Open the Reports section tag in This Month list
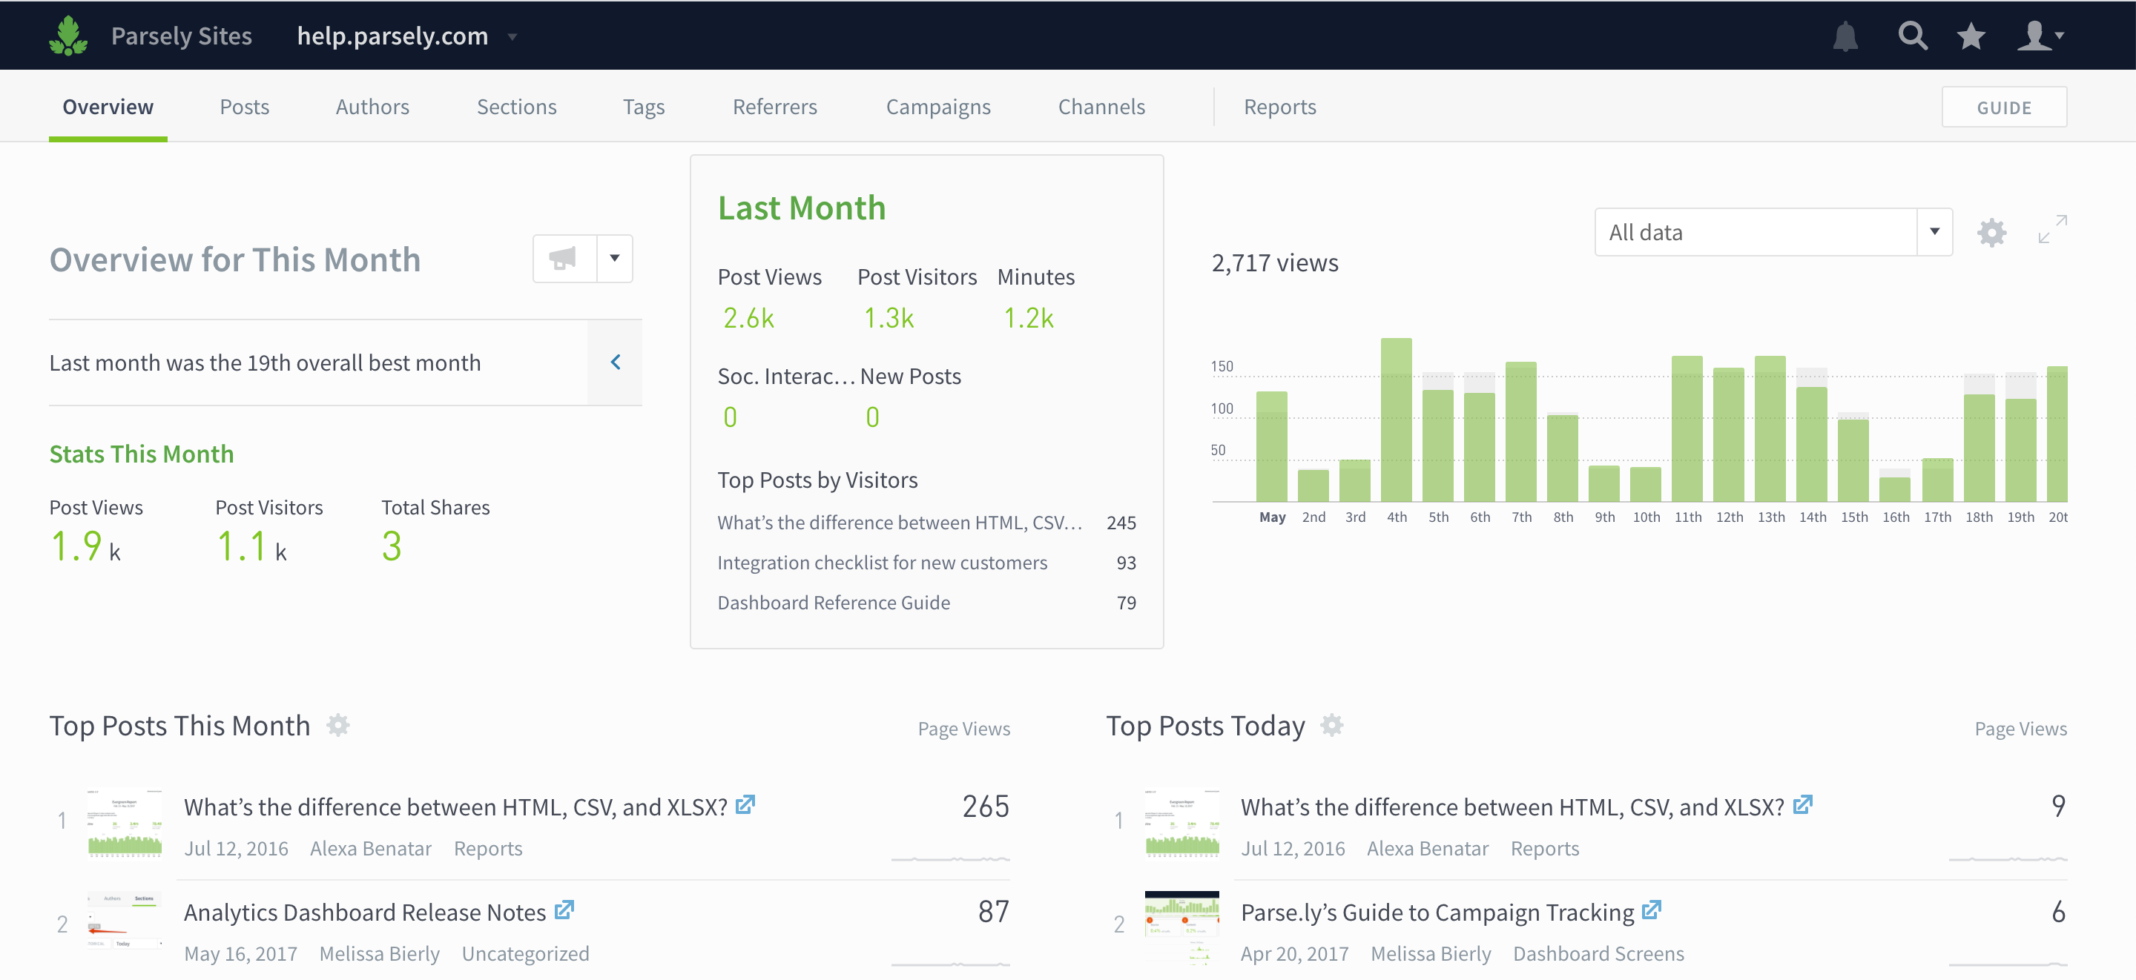2136x980 pixels. 487,848
